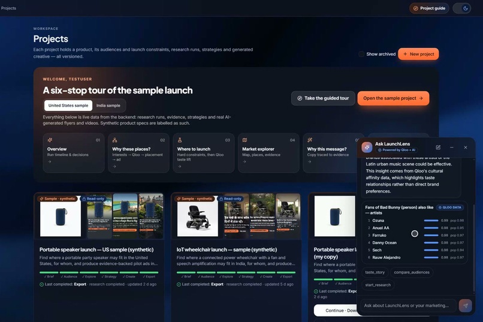Create a New project
Screen dimensions: 483x322
[418, 54]
